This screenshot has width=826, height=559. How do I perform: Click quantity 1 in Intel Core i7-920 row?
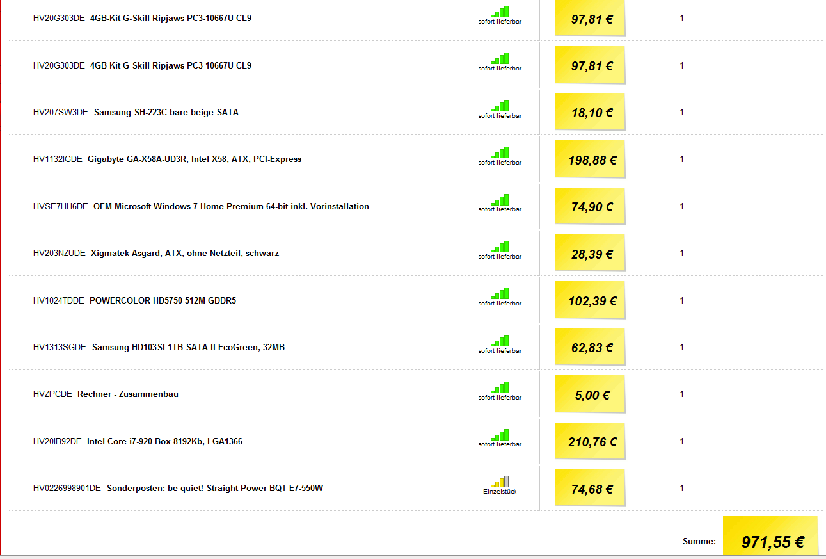681,441
